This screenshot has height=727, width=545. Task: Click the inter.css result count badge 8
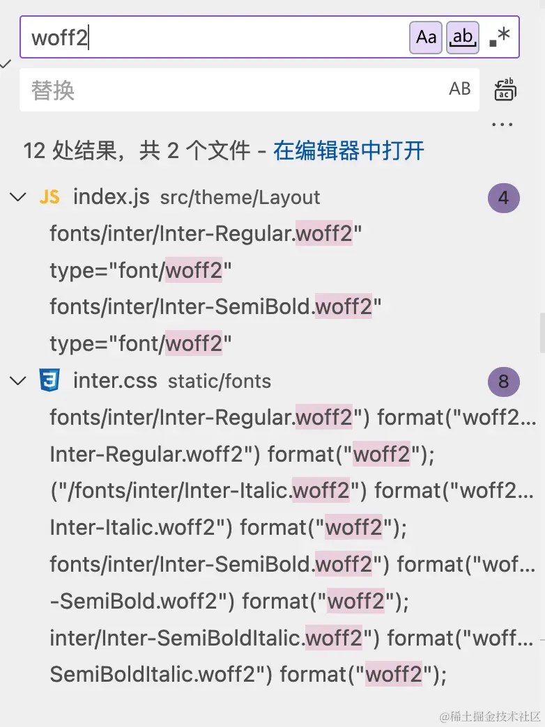(504, 382)
